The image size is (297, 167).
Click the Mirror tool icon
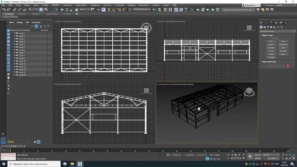pos(155,10)
